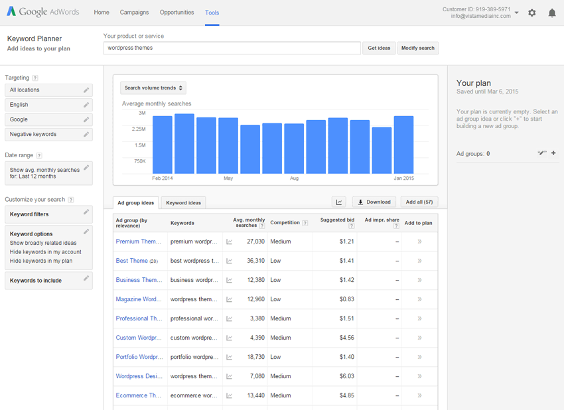This screenshot has height=410, width=564.
Task: Edit Keyword options pencil icon
Action: pos(86,232)
